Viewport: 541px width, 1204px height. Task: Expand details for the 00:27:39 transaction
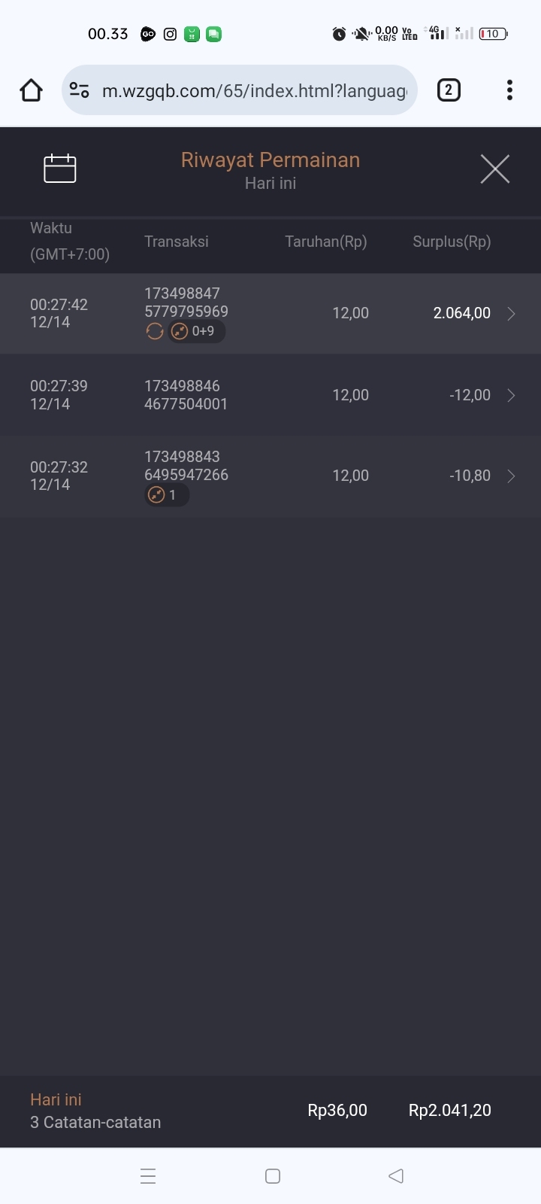click(511, 395)
